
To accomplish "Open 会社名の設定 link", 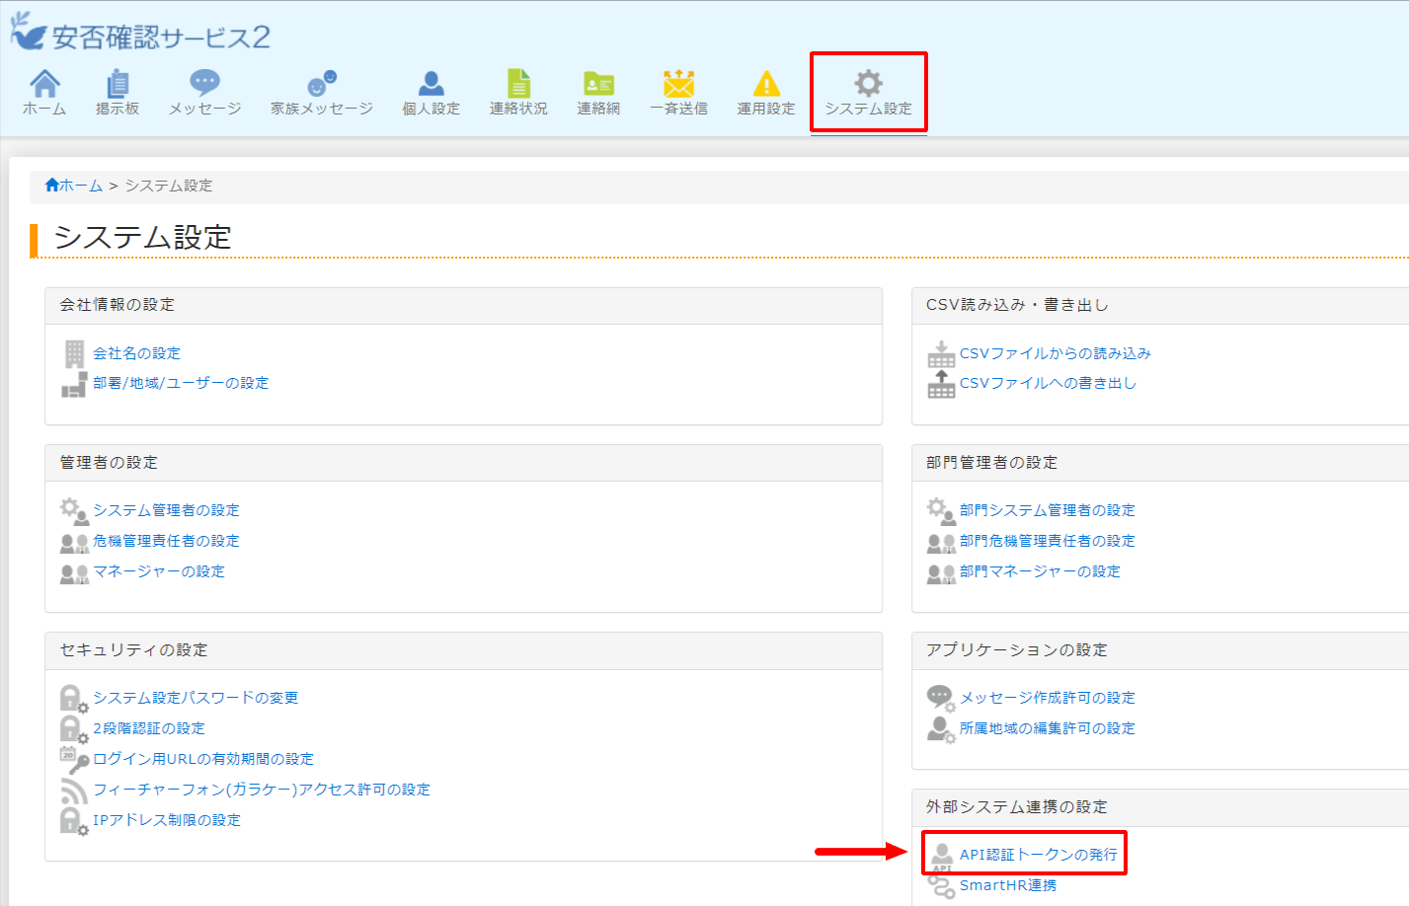I will pyautogui.click(x=137, y=353).
